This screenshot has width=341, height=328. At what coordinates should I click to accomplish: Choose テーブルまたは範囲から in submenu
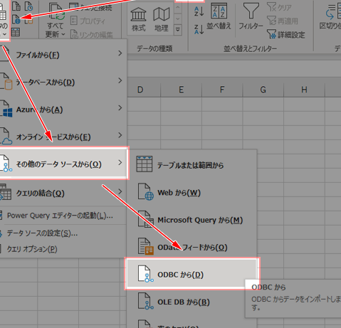click(192, 165)
